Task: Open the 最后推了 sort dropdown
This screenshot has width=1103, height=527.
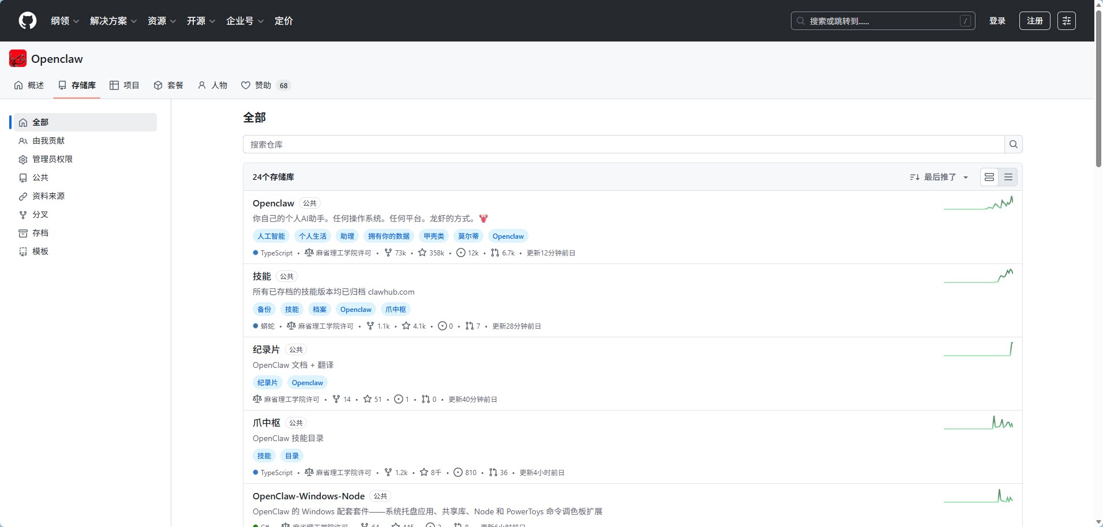Action: (x=939, y=177)
